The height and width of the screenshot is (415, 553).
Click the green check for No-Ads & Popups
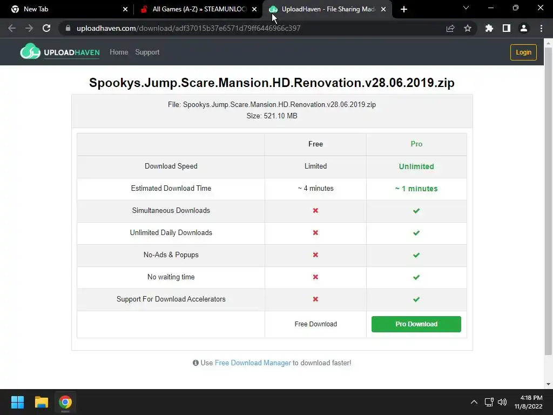(416, 255)
